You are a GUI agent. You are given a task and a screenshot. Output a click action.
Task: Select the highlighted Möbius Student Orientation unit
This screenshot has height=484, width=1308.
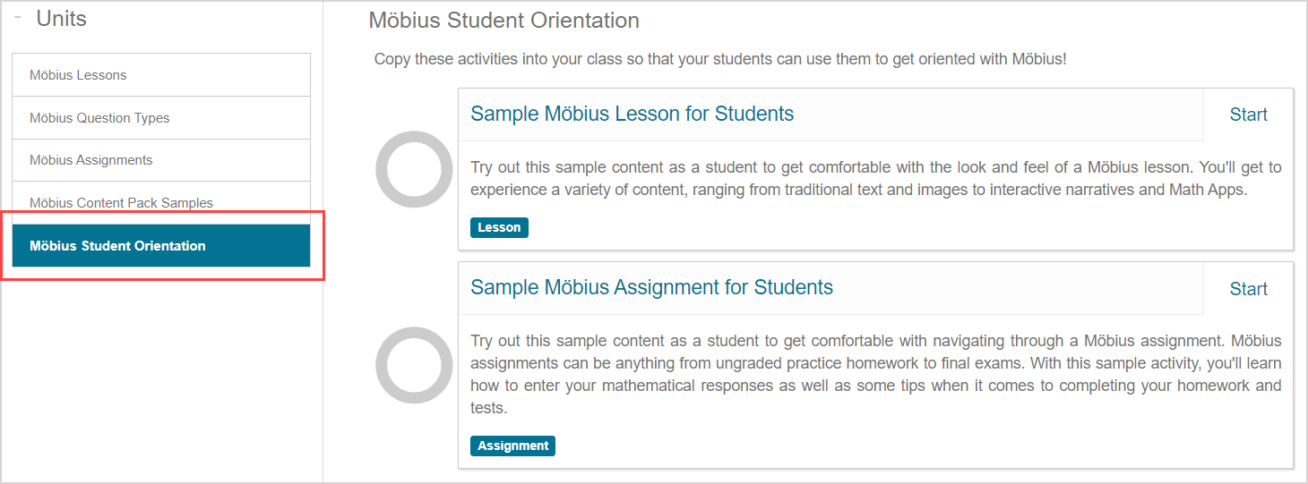(117, 246)
